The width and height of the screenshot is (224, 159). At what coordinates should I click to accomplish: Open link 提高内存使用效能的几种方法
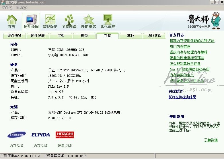point(192,41)
